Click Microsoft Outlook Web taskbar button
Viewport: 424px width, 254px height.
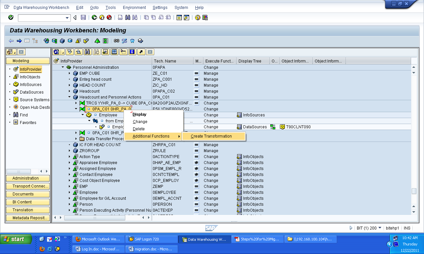[x=99, y=239]
